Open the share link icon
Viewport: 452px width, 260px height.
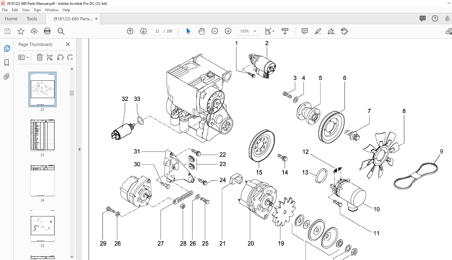pyautogui.click(x=449, y=31)
